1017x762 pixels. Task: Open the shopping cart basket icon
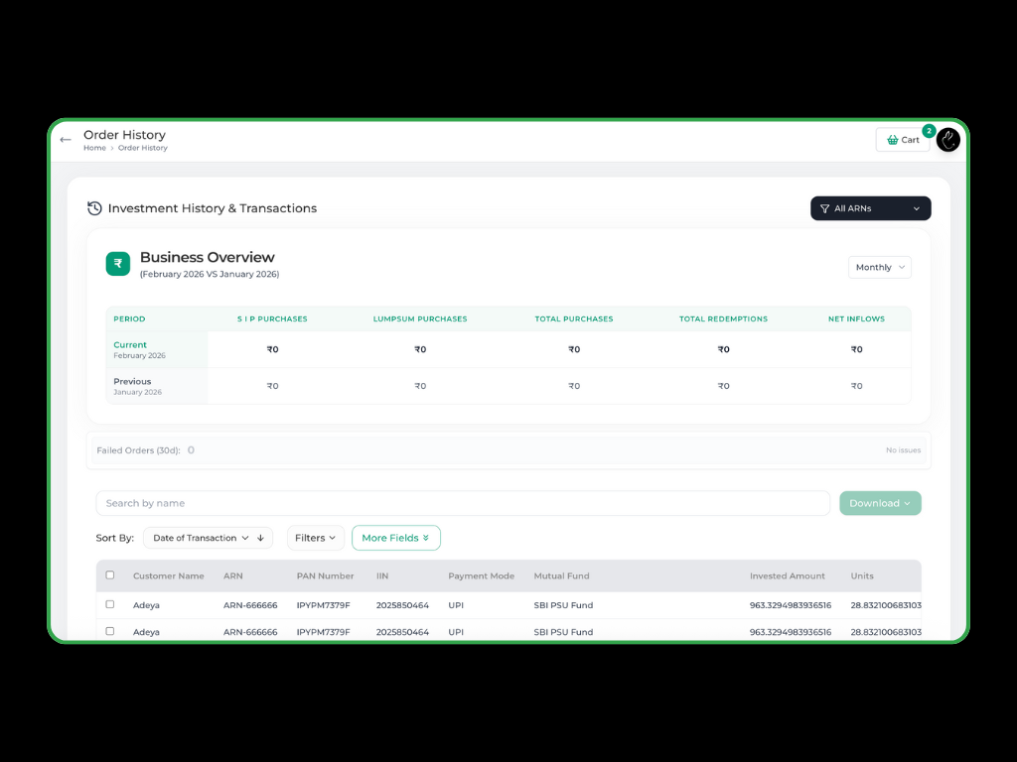click(893, 140)
